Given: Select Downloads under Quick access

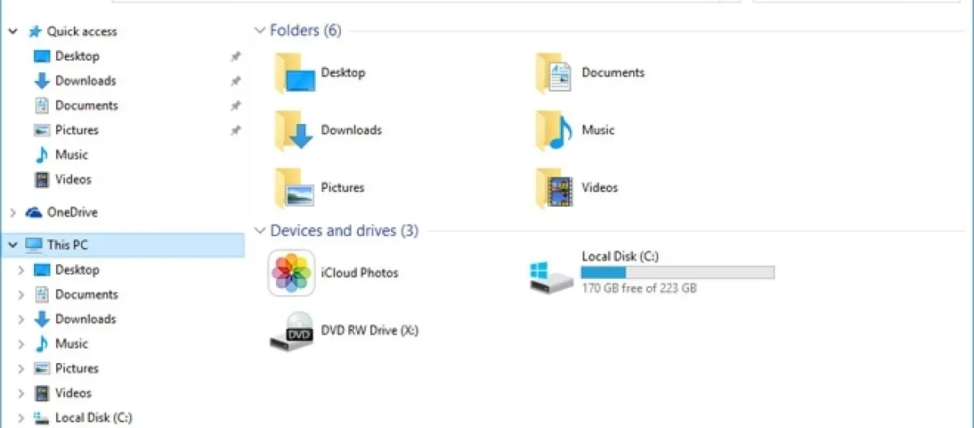Looking at the screenshot, I should point(84,81).
